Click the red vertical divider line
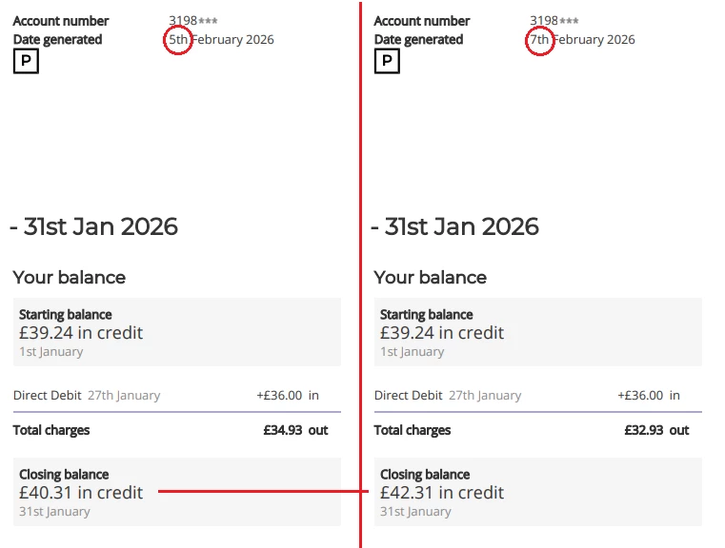The width and height of the screenshot is (725, 548). [x=361, y=285]
